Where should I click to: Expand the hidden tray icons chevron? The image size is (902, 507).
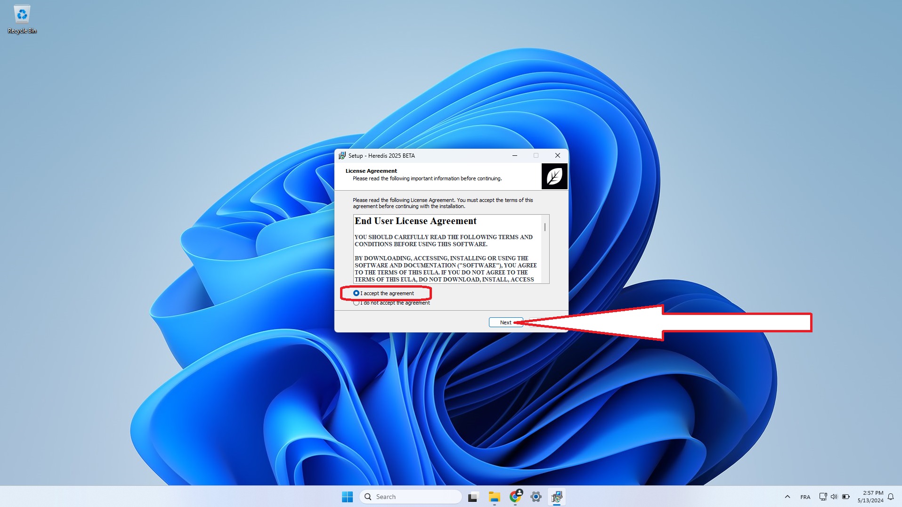[x=787, y=497]
